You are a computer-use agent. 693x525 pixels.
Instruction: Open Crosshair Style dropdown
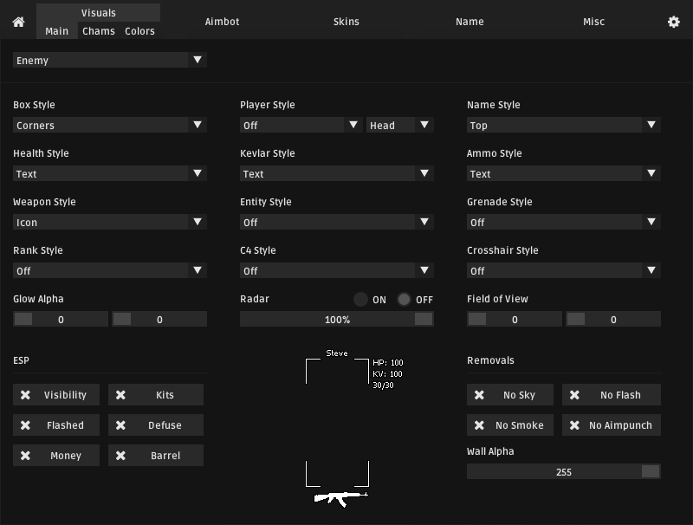tap(564, 270)
